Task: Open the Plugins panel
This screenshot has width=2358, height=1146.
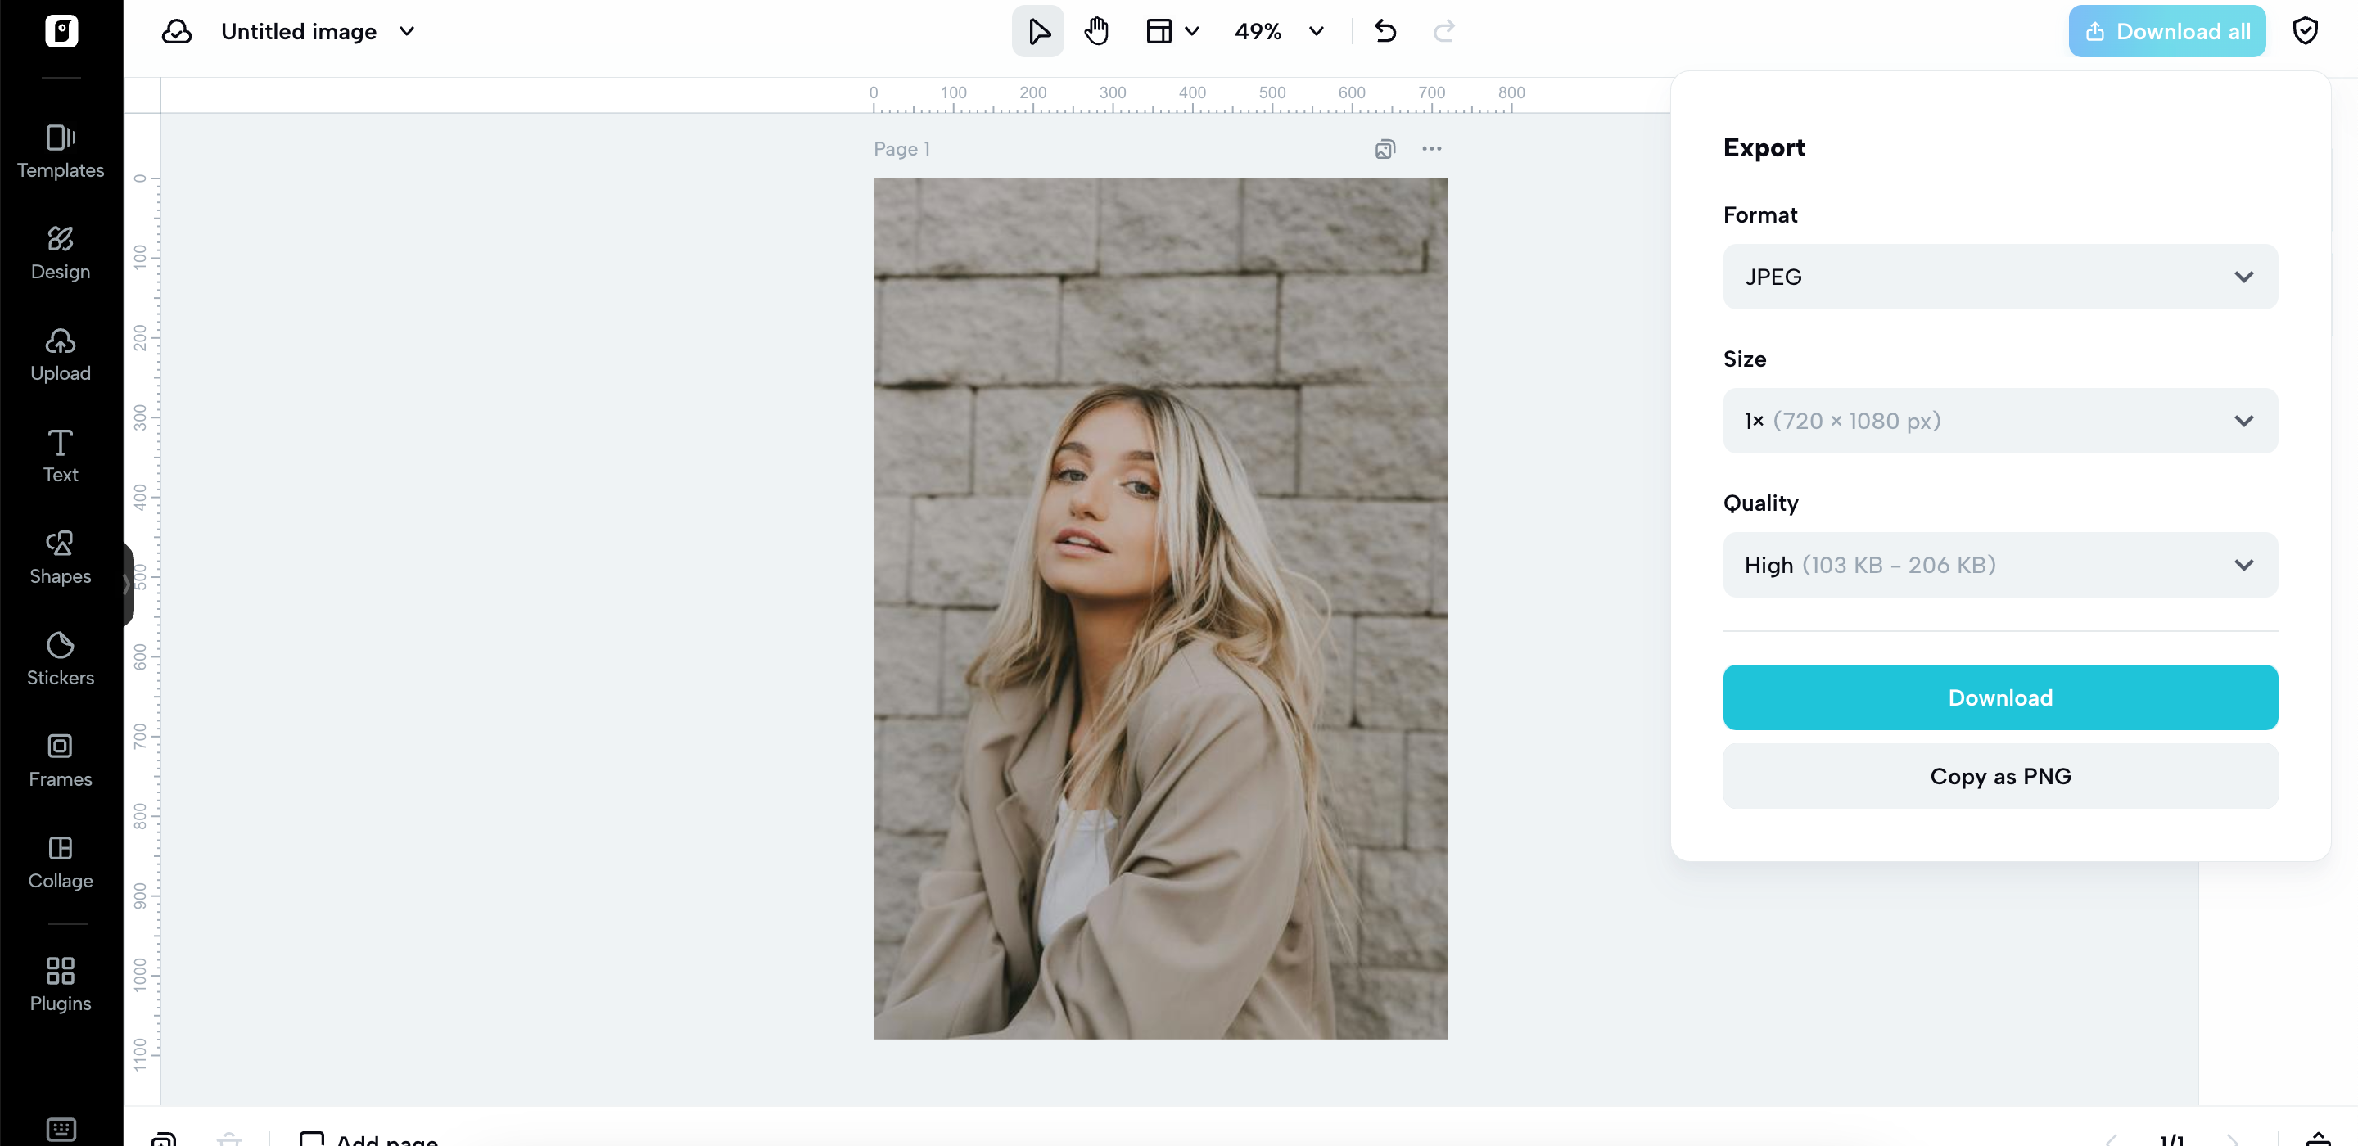Action: pos(61,985)
